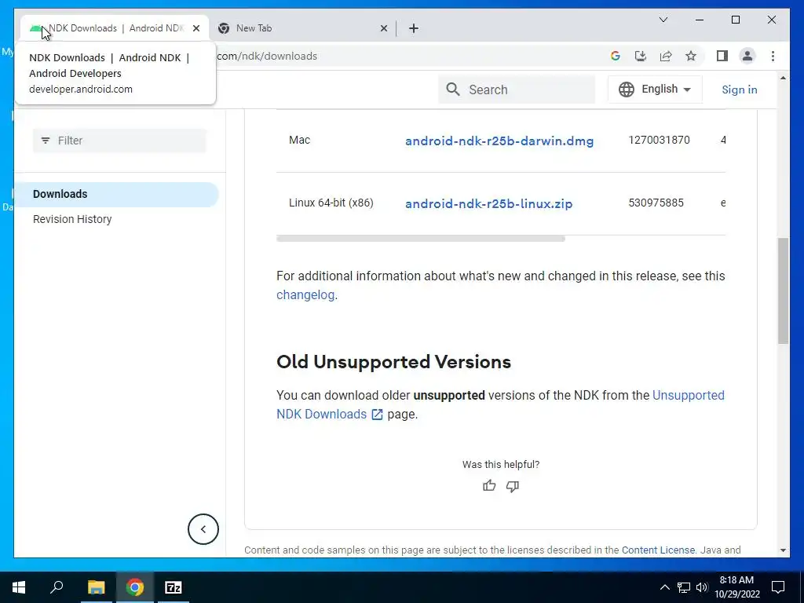
Task: Click the Old Unsupported Versions heading
Action: [394, 362]
